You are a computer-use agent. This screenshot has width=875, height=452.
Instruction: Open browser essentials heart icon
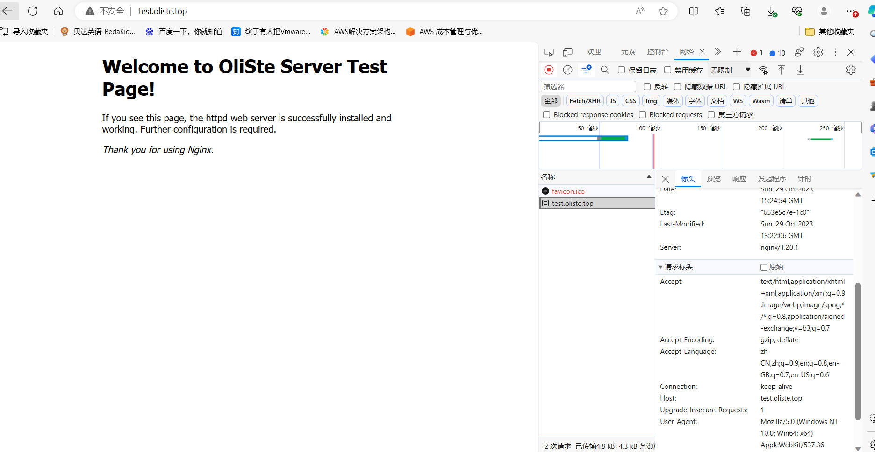tap(797, 11)
